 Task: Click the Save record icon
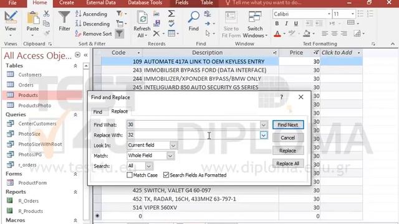click(156, 24)
